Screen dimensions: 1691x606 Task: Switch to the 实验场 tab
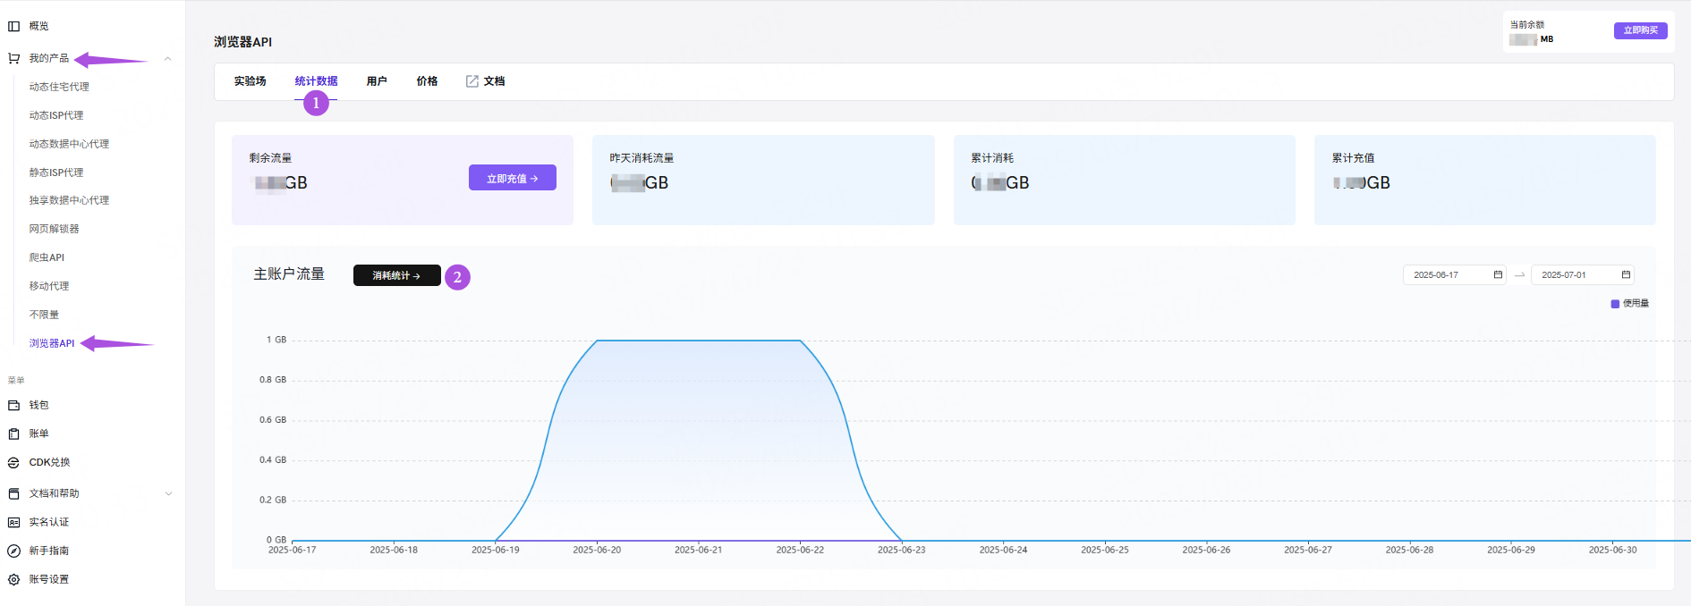click(x=250, y=81)
